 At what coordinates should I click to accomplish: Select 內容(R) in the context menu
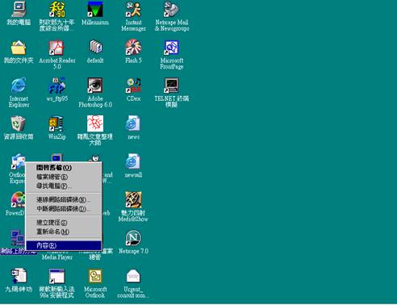[64, 245]
